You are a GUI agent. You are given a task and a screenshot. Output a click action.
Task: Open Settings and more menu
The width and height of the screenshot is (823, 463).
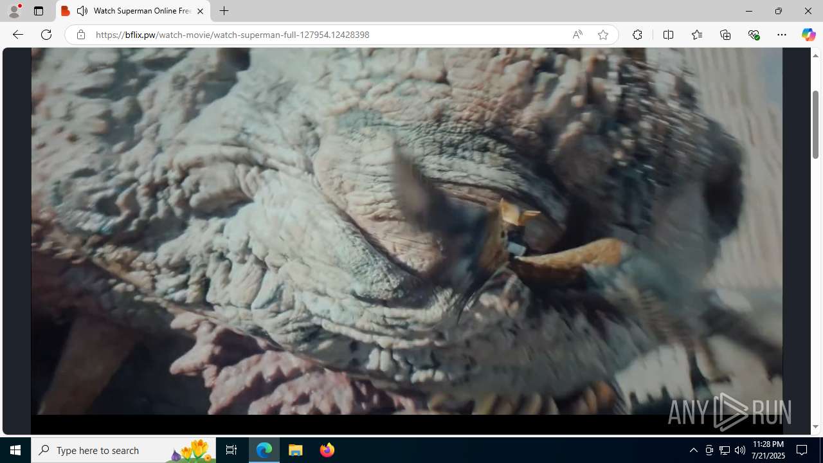click(x=782, y=35)
